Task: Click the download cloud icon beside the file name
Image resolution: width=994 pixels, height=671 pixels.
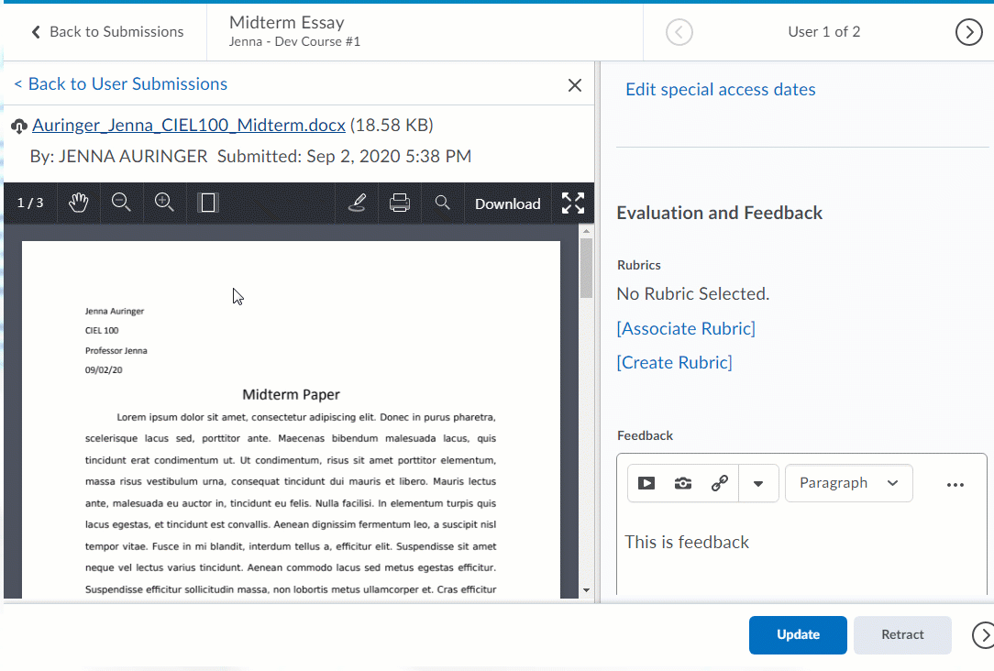Action: [x=19, y=126]
